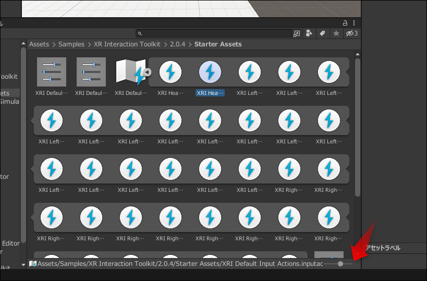Select the Simula folder in the tree
The width and height of the screenshot is (427, 281).
coord(10,102)
